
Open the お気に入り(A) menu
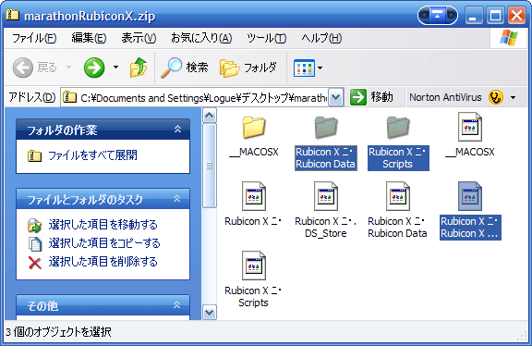click(x=201, y=38)
